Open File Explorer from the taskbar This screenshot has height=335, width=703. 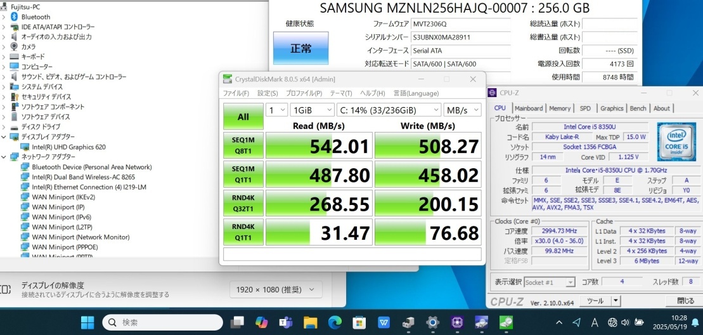(310, 322)
